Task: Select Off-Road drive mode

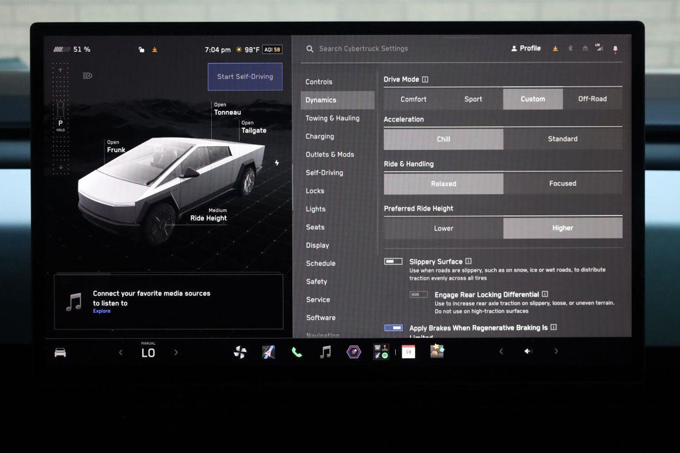Action: point(592,99)
